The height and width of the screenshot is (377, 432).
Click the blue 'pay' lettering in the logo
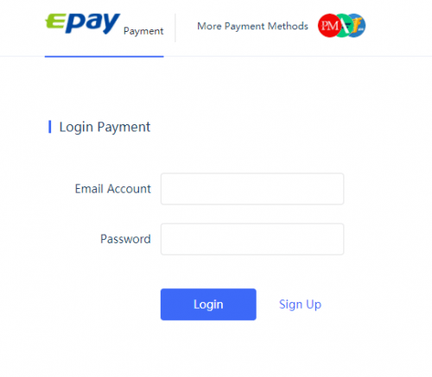point(92,23)
